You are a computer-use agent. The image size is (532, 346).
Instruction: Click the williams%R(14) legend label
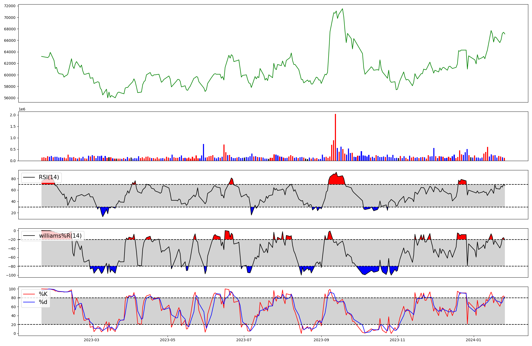coord(60,236)
